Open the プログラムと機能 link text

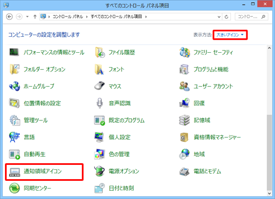[211, 69]
